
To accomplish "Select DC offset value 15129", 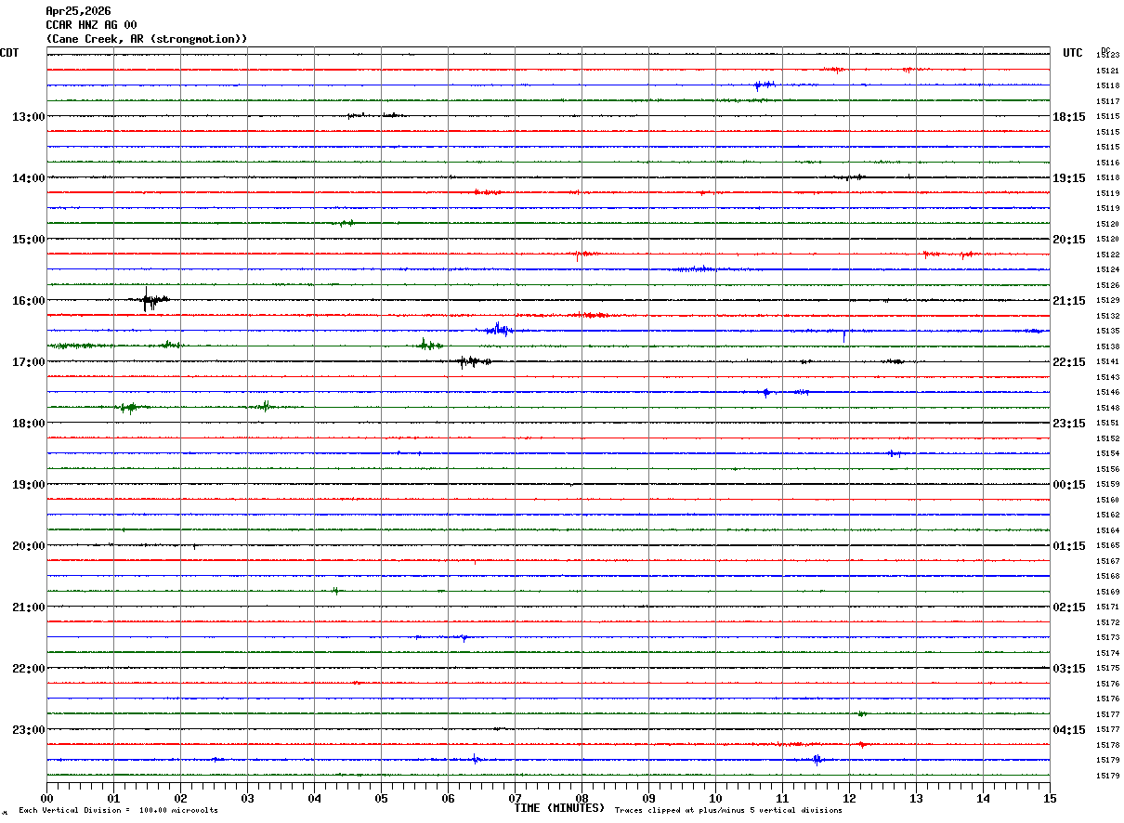I will (x=1107, y=301).
